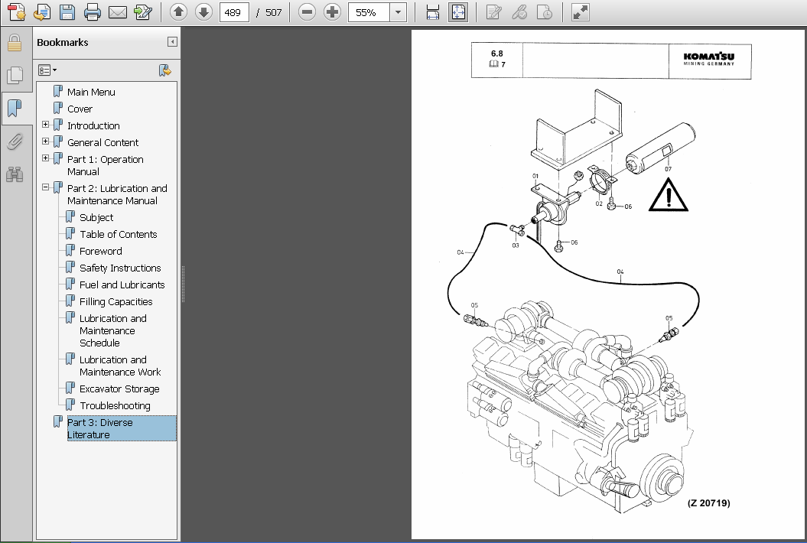The image size is (807, 543).
Task: Click the Create PDF toolbar icon
Action: tap(17, 12)
